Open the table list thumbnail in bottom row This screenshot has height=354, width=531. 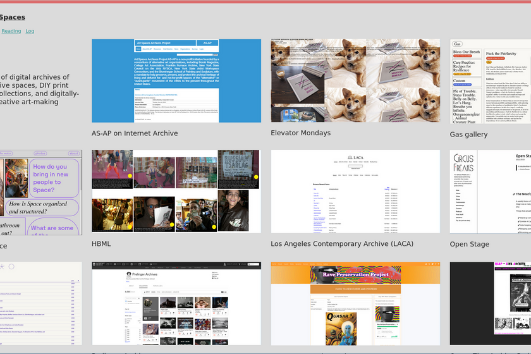pos(41,303)
